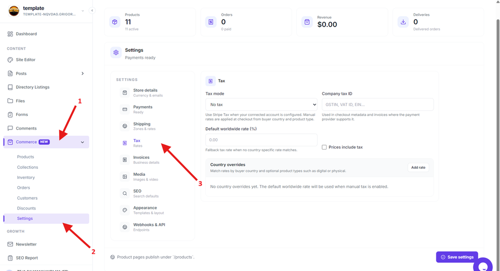Click the Comments speech bubble icon
Image resolution: width=500 pixels, height=271 pixels.
10,128
